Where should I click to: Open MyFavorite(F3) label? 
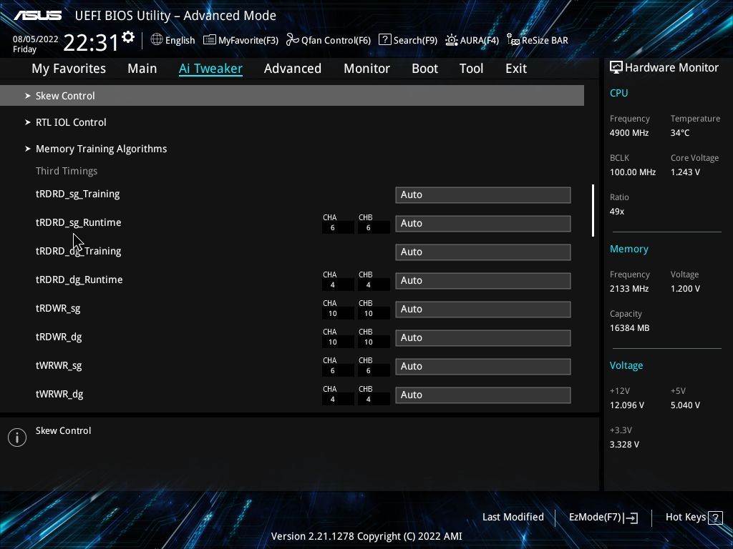click(248, 41)
